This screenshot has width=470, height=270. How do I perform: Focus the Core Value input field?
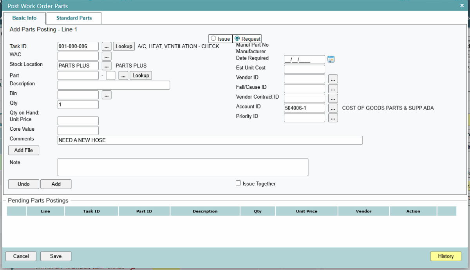78,130
